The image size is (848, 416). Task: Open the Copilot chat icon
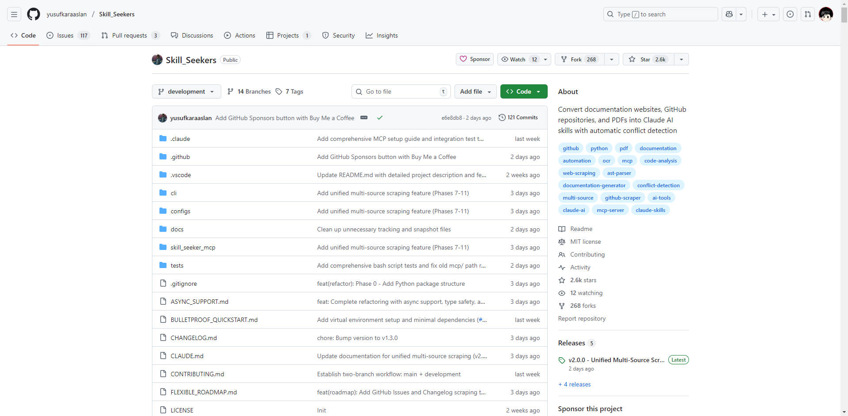(x=729, y=14)
